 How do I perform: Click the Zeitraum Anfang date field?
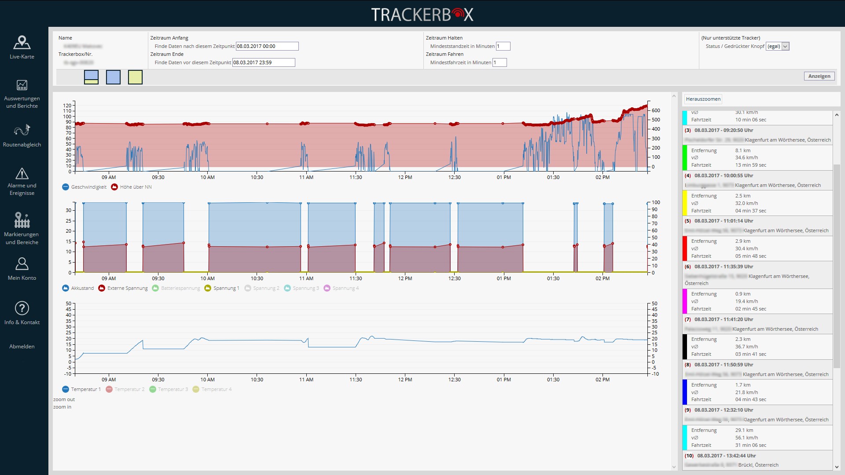click(x=267, y=46)
